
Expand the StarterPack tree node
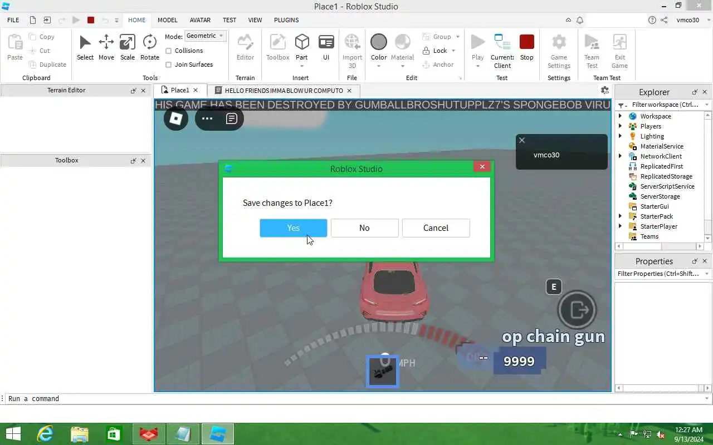pos(620,216)
